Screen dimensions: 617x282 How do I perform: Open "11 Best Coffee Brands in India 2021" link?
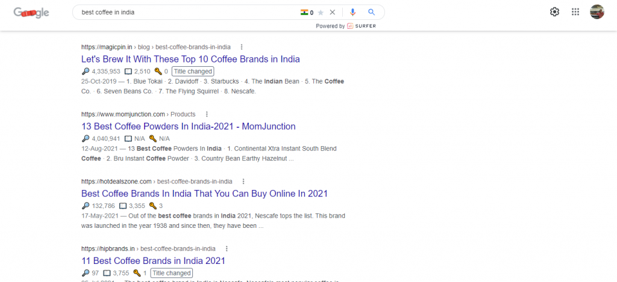(x=154, y=261)
